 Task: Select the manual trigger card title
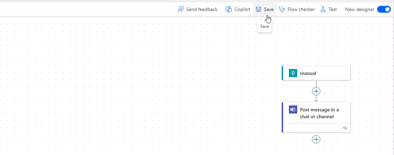tap(308, 73)
